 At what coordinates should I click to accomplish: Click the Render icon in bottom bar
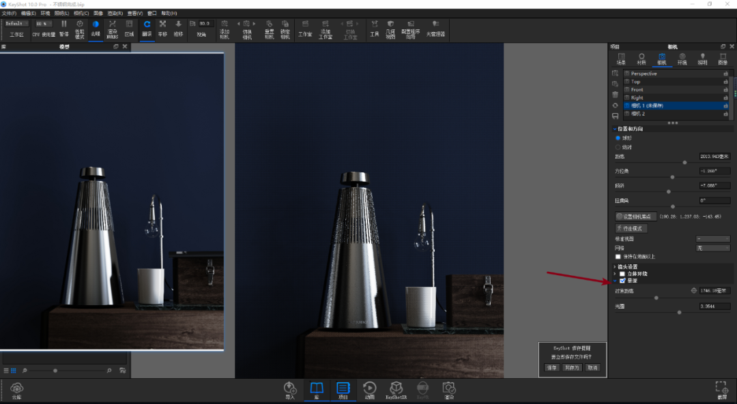449,390
